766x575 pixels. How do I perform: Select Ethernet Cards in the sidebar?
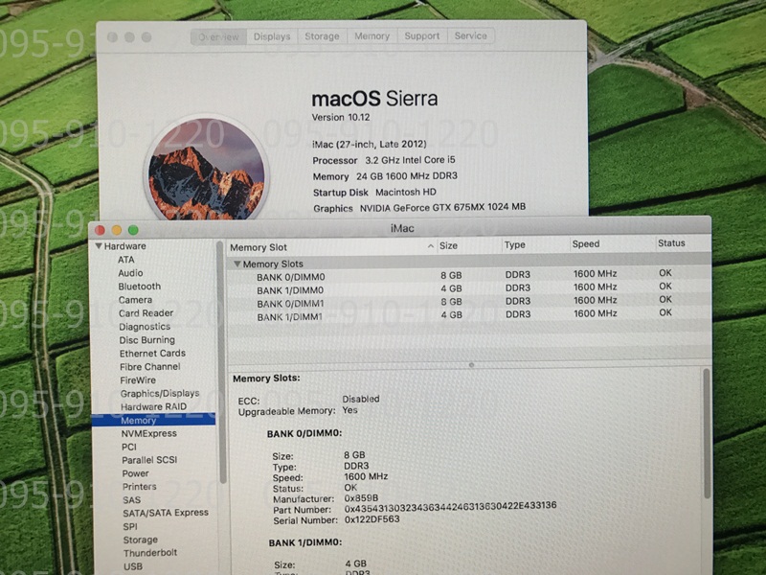point(152,353)
